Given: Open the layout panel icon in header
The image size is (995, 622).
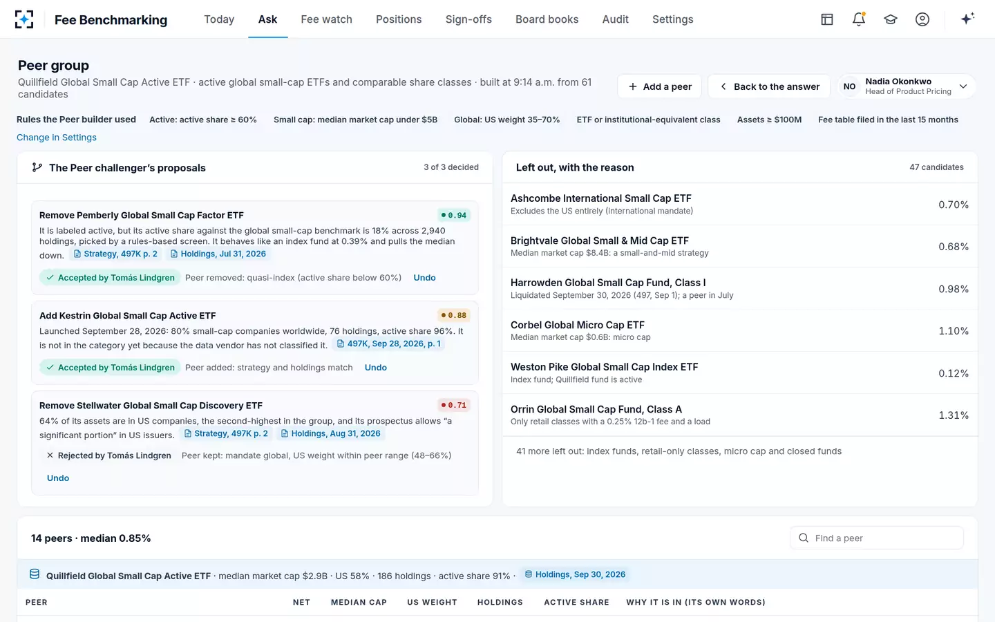Looking at the screenshot, I should [x=827, y=19].
